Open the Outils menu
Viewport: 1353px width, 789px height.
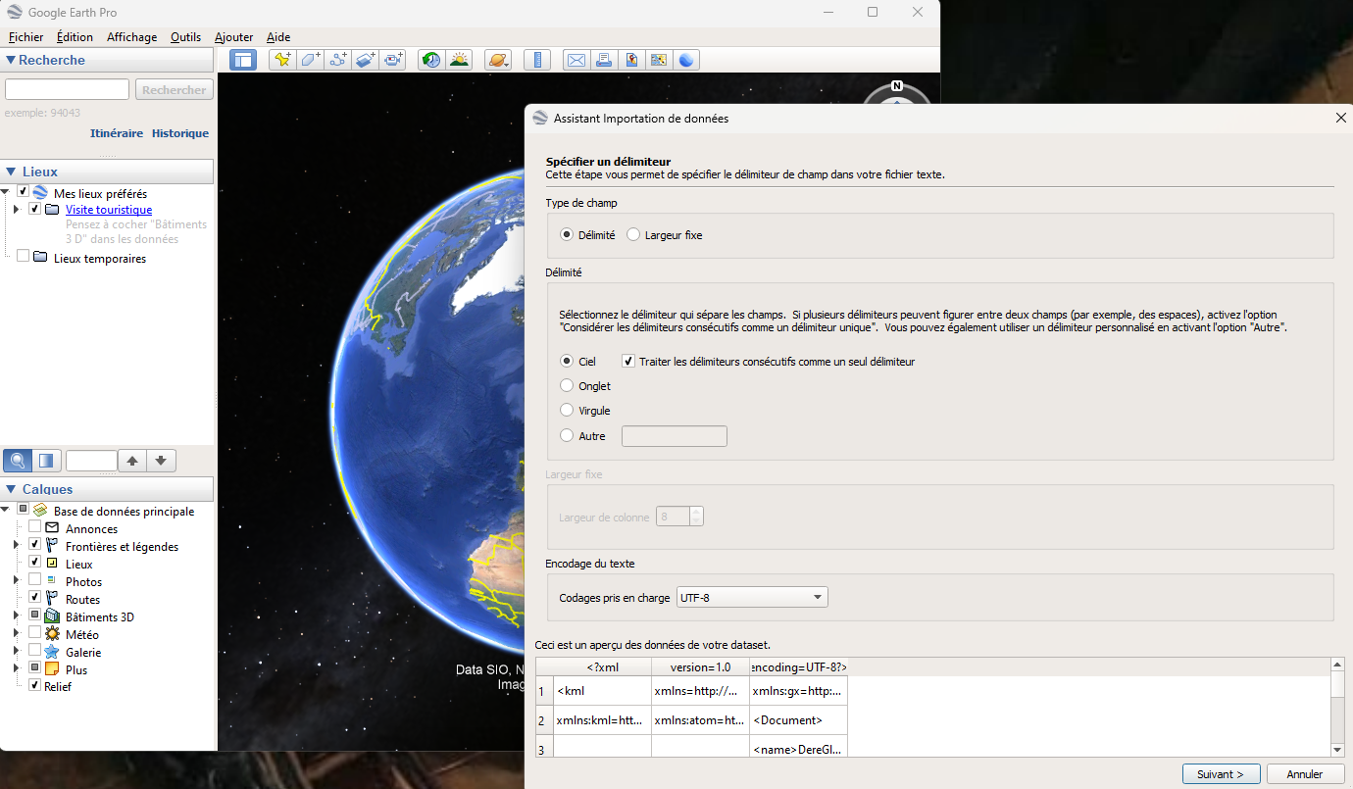185,37
